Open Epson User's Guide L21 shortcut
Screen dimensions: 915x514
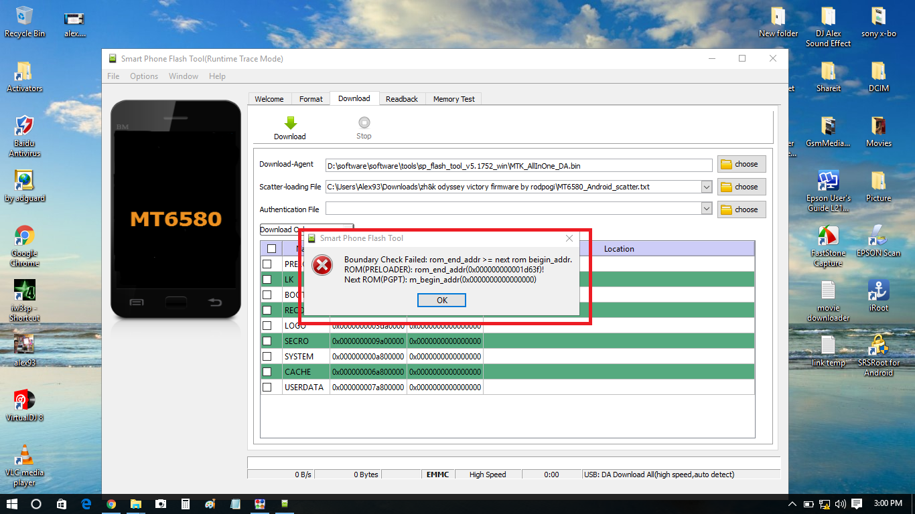coord(828,181)
